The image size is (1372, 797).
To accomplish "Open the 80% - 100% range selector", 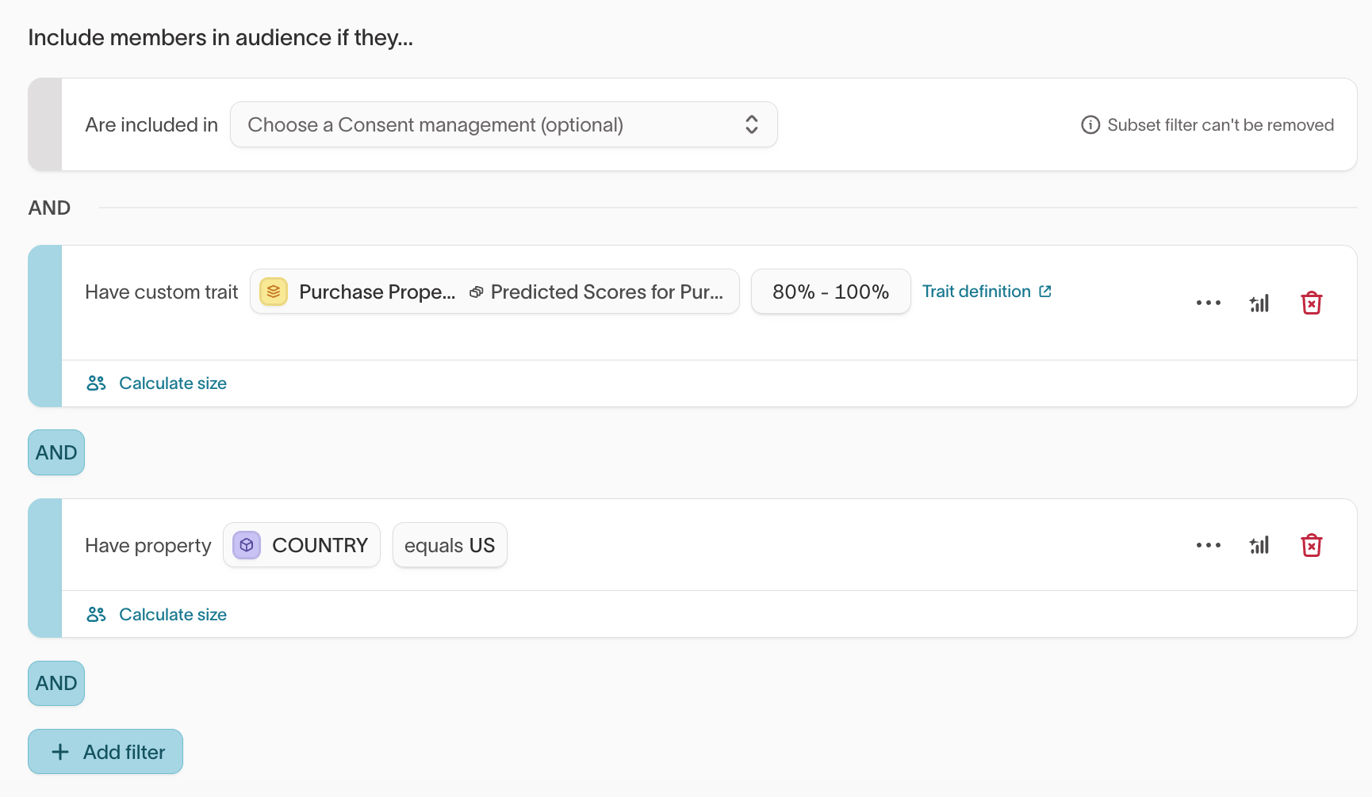I will coord(830,292).
